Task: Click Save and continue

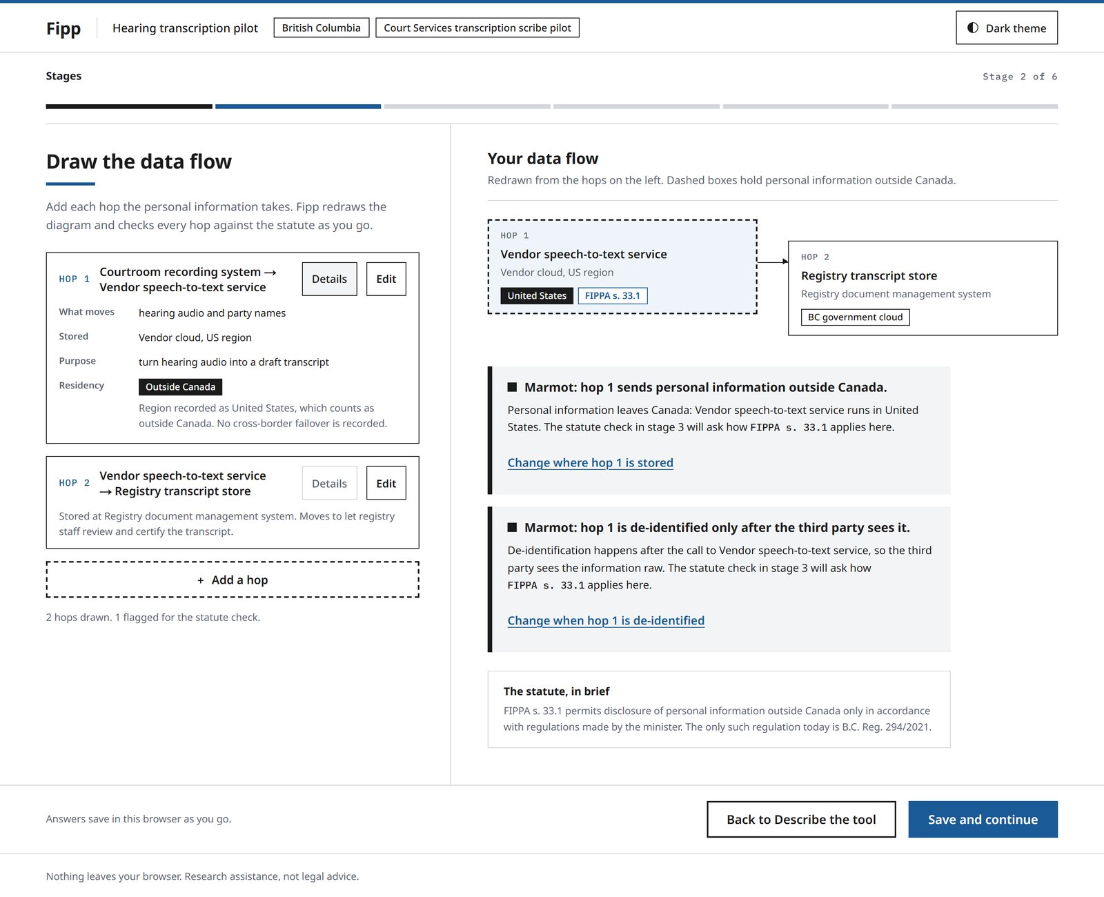Action: point(983,819)
